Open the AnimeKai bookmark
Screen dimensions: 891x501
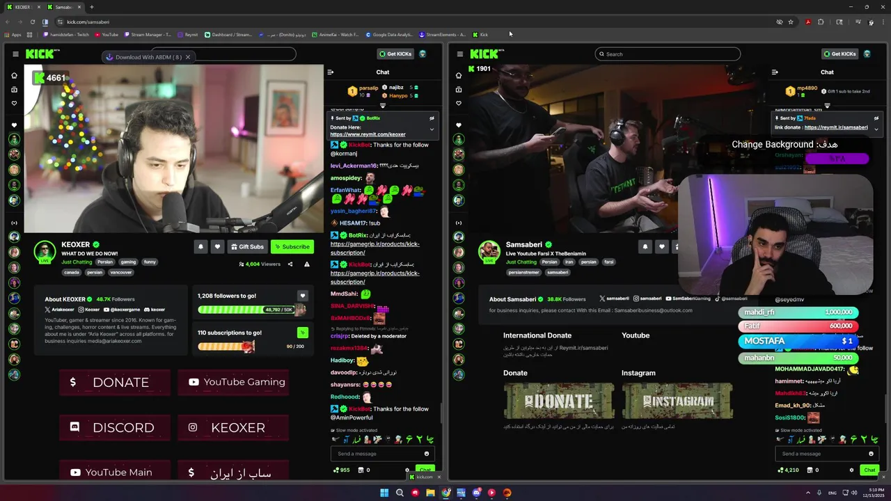click(335, 34)
